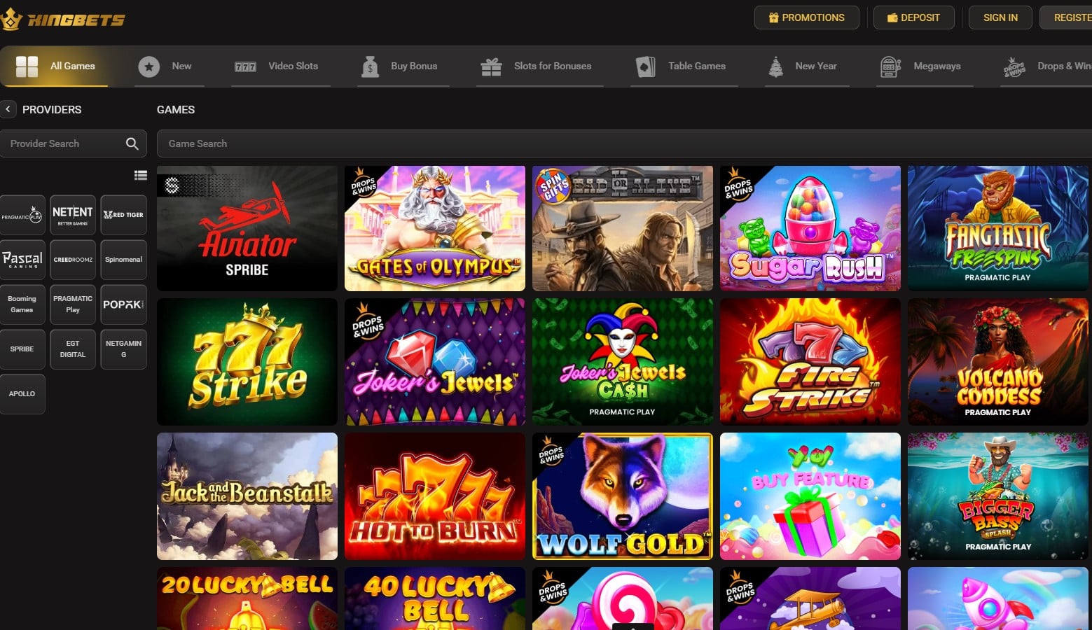Screen dimensions: 1092x630
Task: Open the Sugar Rush game
Action: pos(810,228)
